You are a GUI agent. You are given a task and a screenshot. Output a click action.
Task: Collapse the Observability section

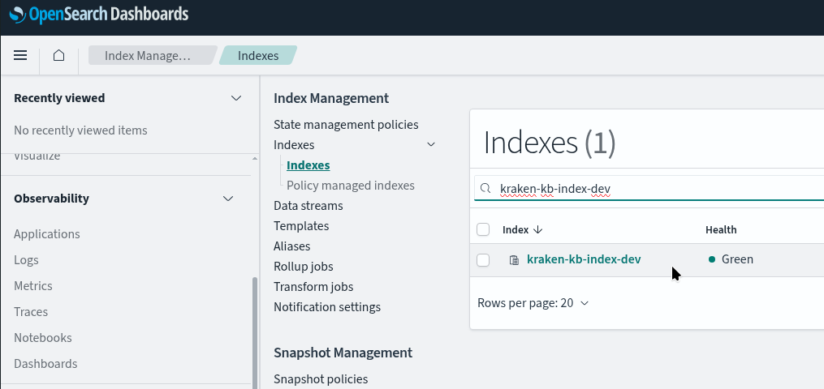(228, 199)
